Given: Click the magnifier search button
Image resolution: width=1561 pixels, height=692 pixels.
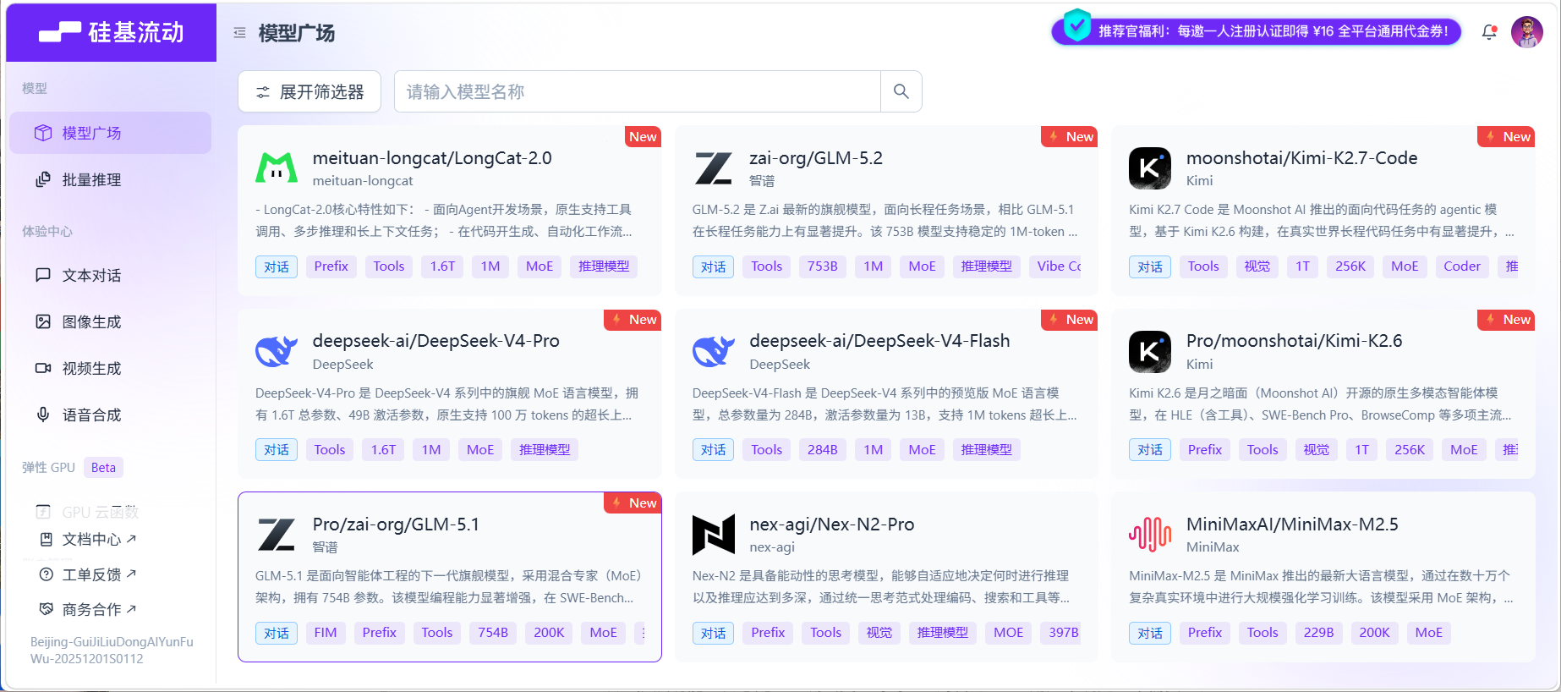Looking at the screenshot, I should pyautogui.click(x=901, y=91).
